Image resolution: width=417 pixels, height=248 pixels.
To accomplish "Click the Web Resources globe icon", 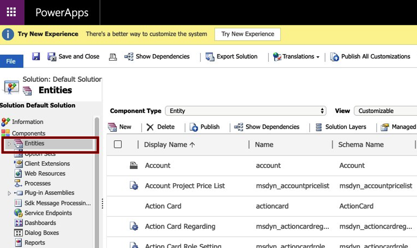I will click(18, 173).
